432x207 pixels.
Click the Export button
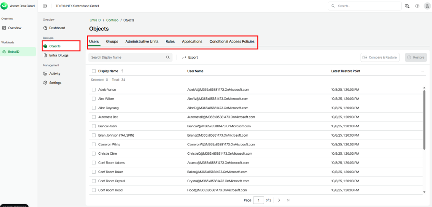(x=190, y=57)
